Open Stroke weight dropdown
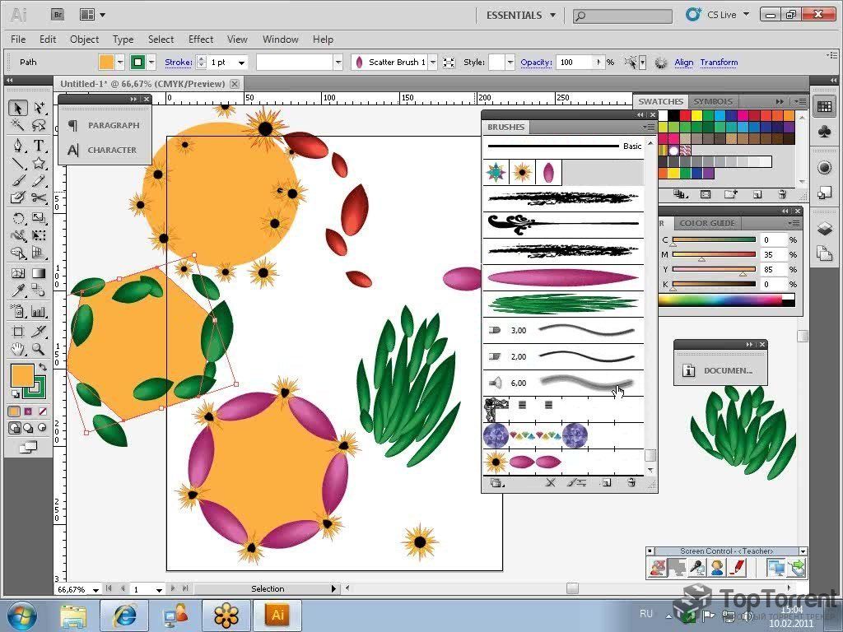 coord(241,63)
